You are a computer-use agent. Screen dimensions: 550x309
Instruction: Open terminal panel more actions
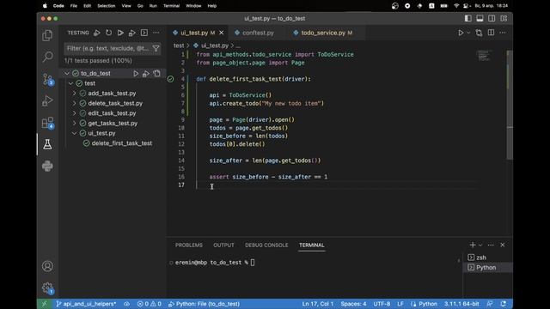tap(491, 245)
